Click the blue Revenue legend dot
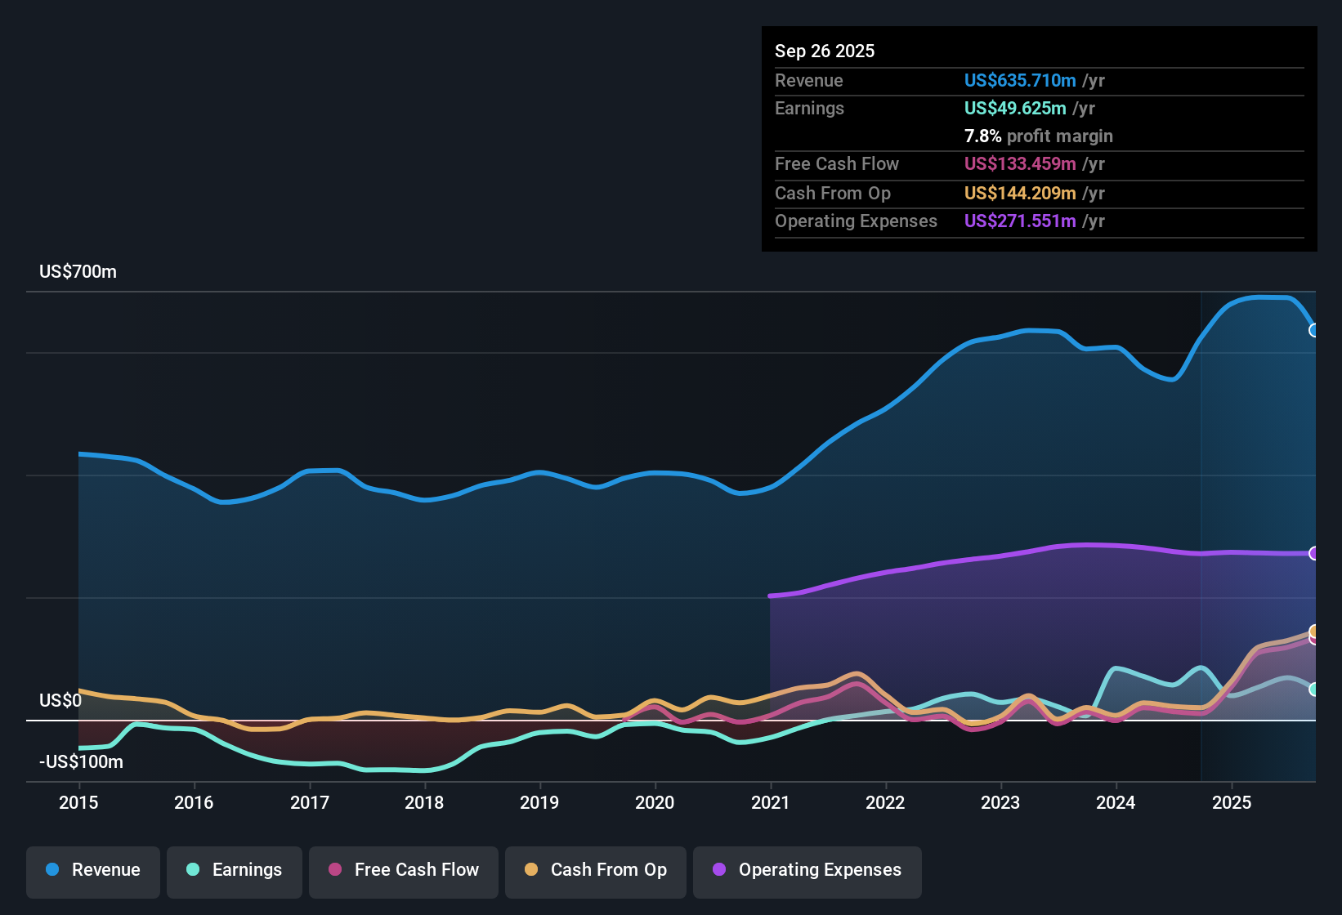The width and height of the screenshot is (1342, 915). [x=51, y=870]
